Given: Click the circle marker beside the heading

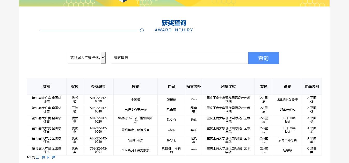Looking at the screenshot, I should tap(142, 30).
